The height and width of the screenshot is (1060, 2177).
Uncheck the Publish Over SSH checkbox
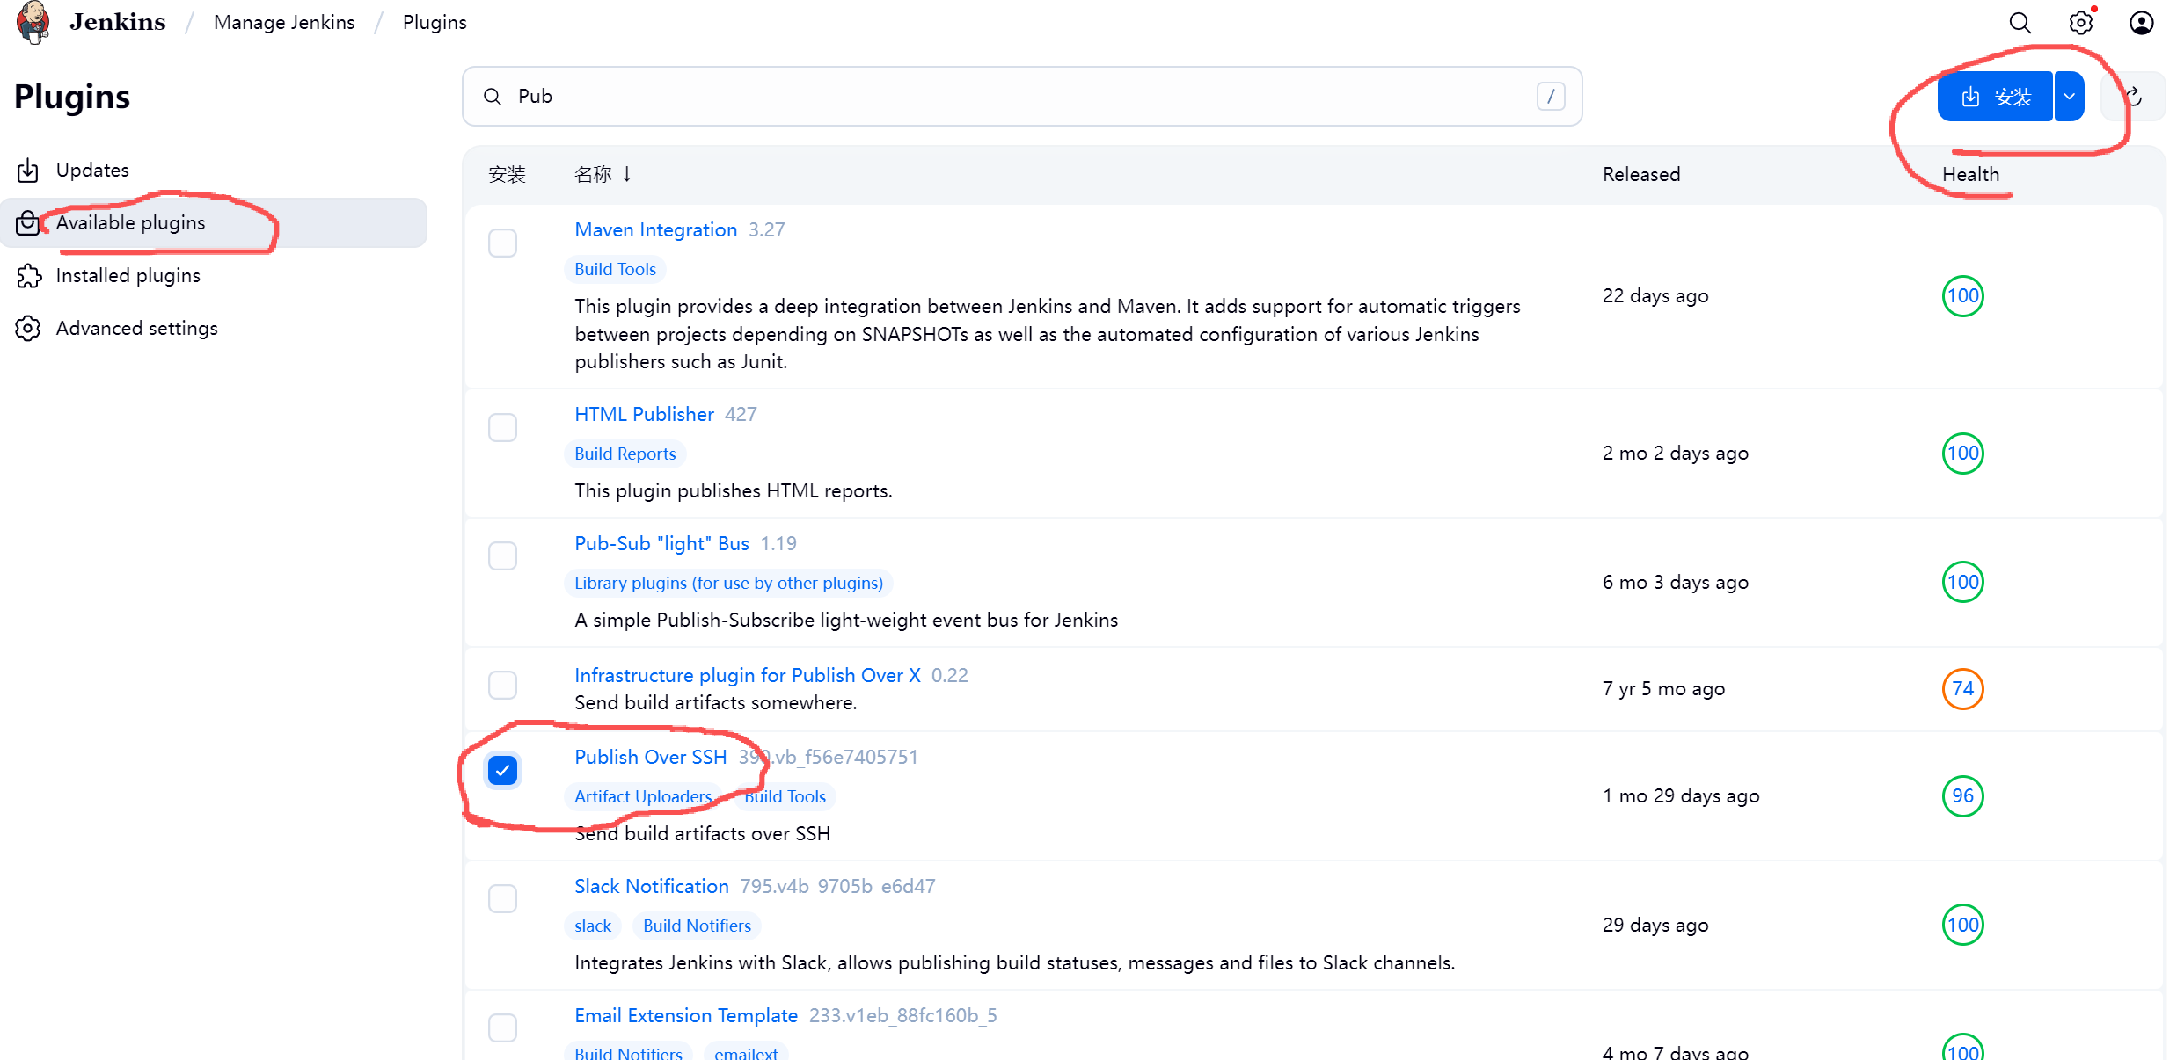(x=502, y=771)
